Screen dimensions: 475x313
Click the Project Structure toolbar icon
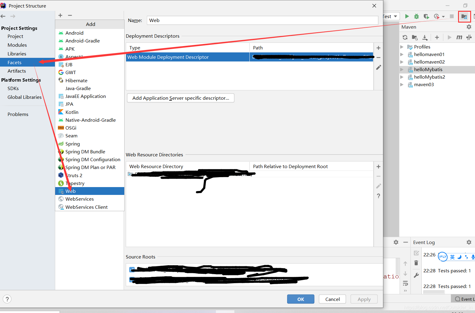pos(464,16)
